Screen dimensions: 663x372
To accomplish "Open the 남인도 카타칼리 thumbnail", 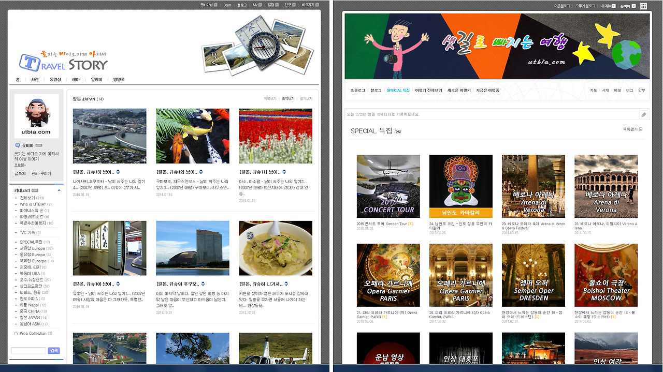I will click(461, 186).
